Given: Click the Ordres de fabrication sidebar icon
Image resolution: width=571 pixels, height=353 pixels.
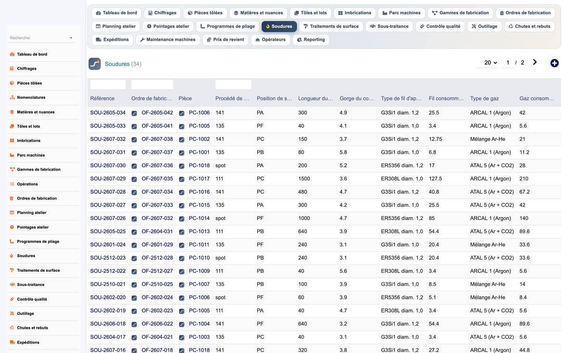Looking at the screenshot, I should pyautogui.click(x=12, y=198).
